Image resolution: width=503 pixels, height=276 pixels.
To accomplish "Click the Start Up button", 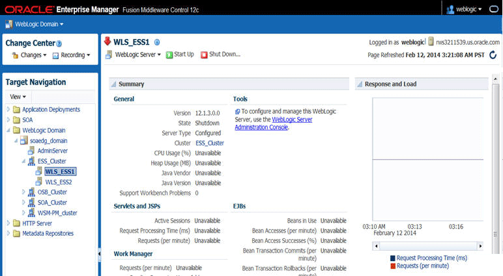I will point(180,55).
